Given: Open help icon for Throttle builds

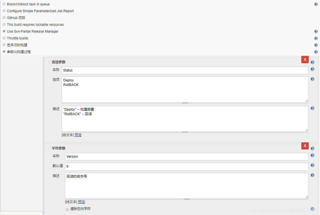Looking at the screenshot, I should click(x=316, y=38).
